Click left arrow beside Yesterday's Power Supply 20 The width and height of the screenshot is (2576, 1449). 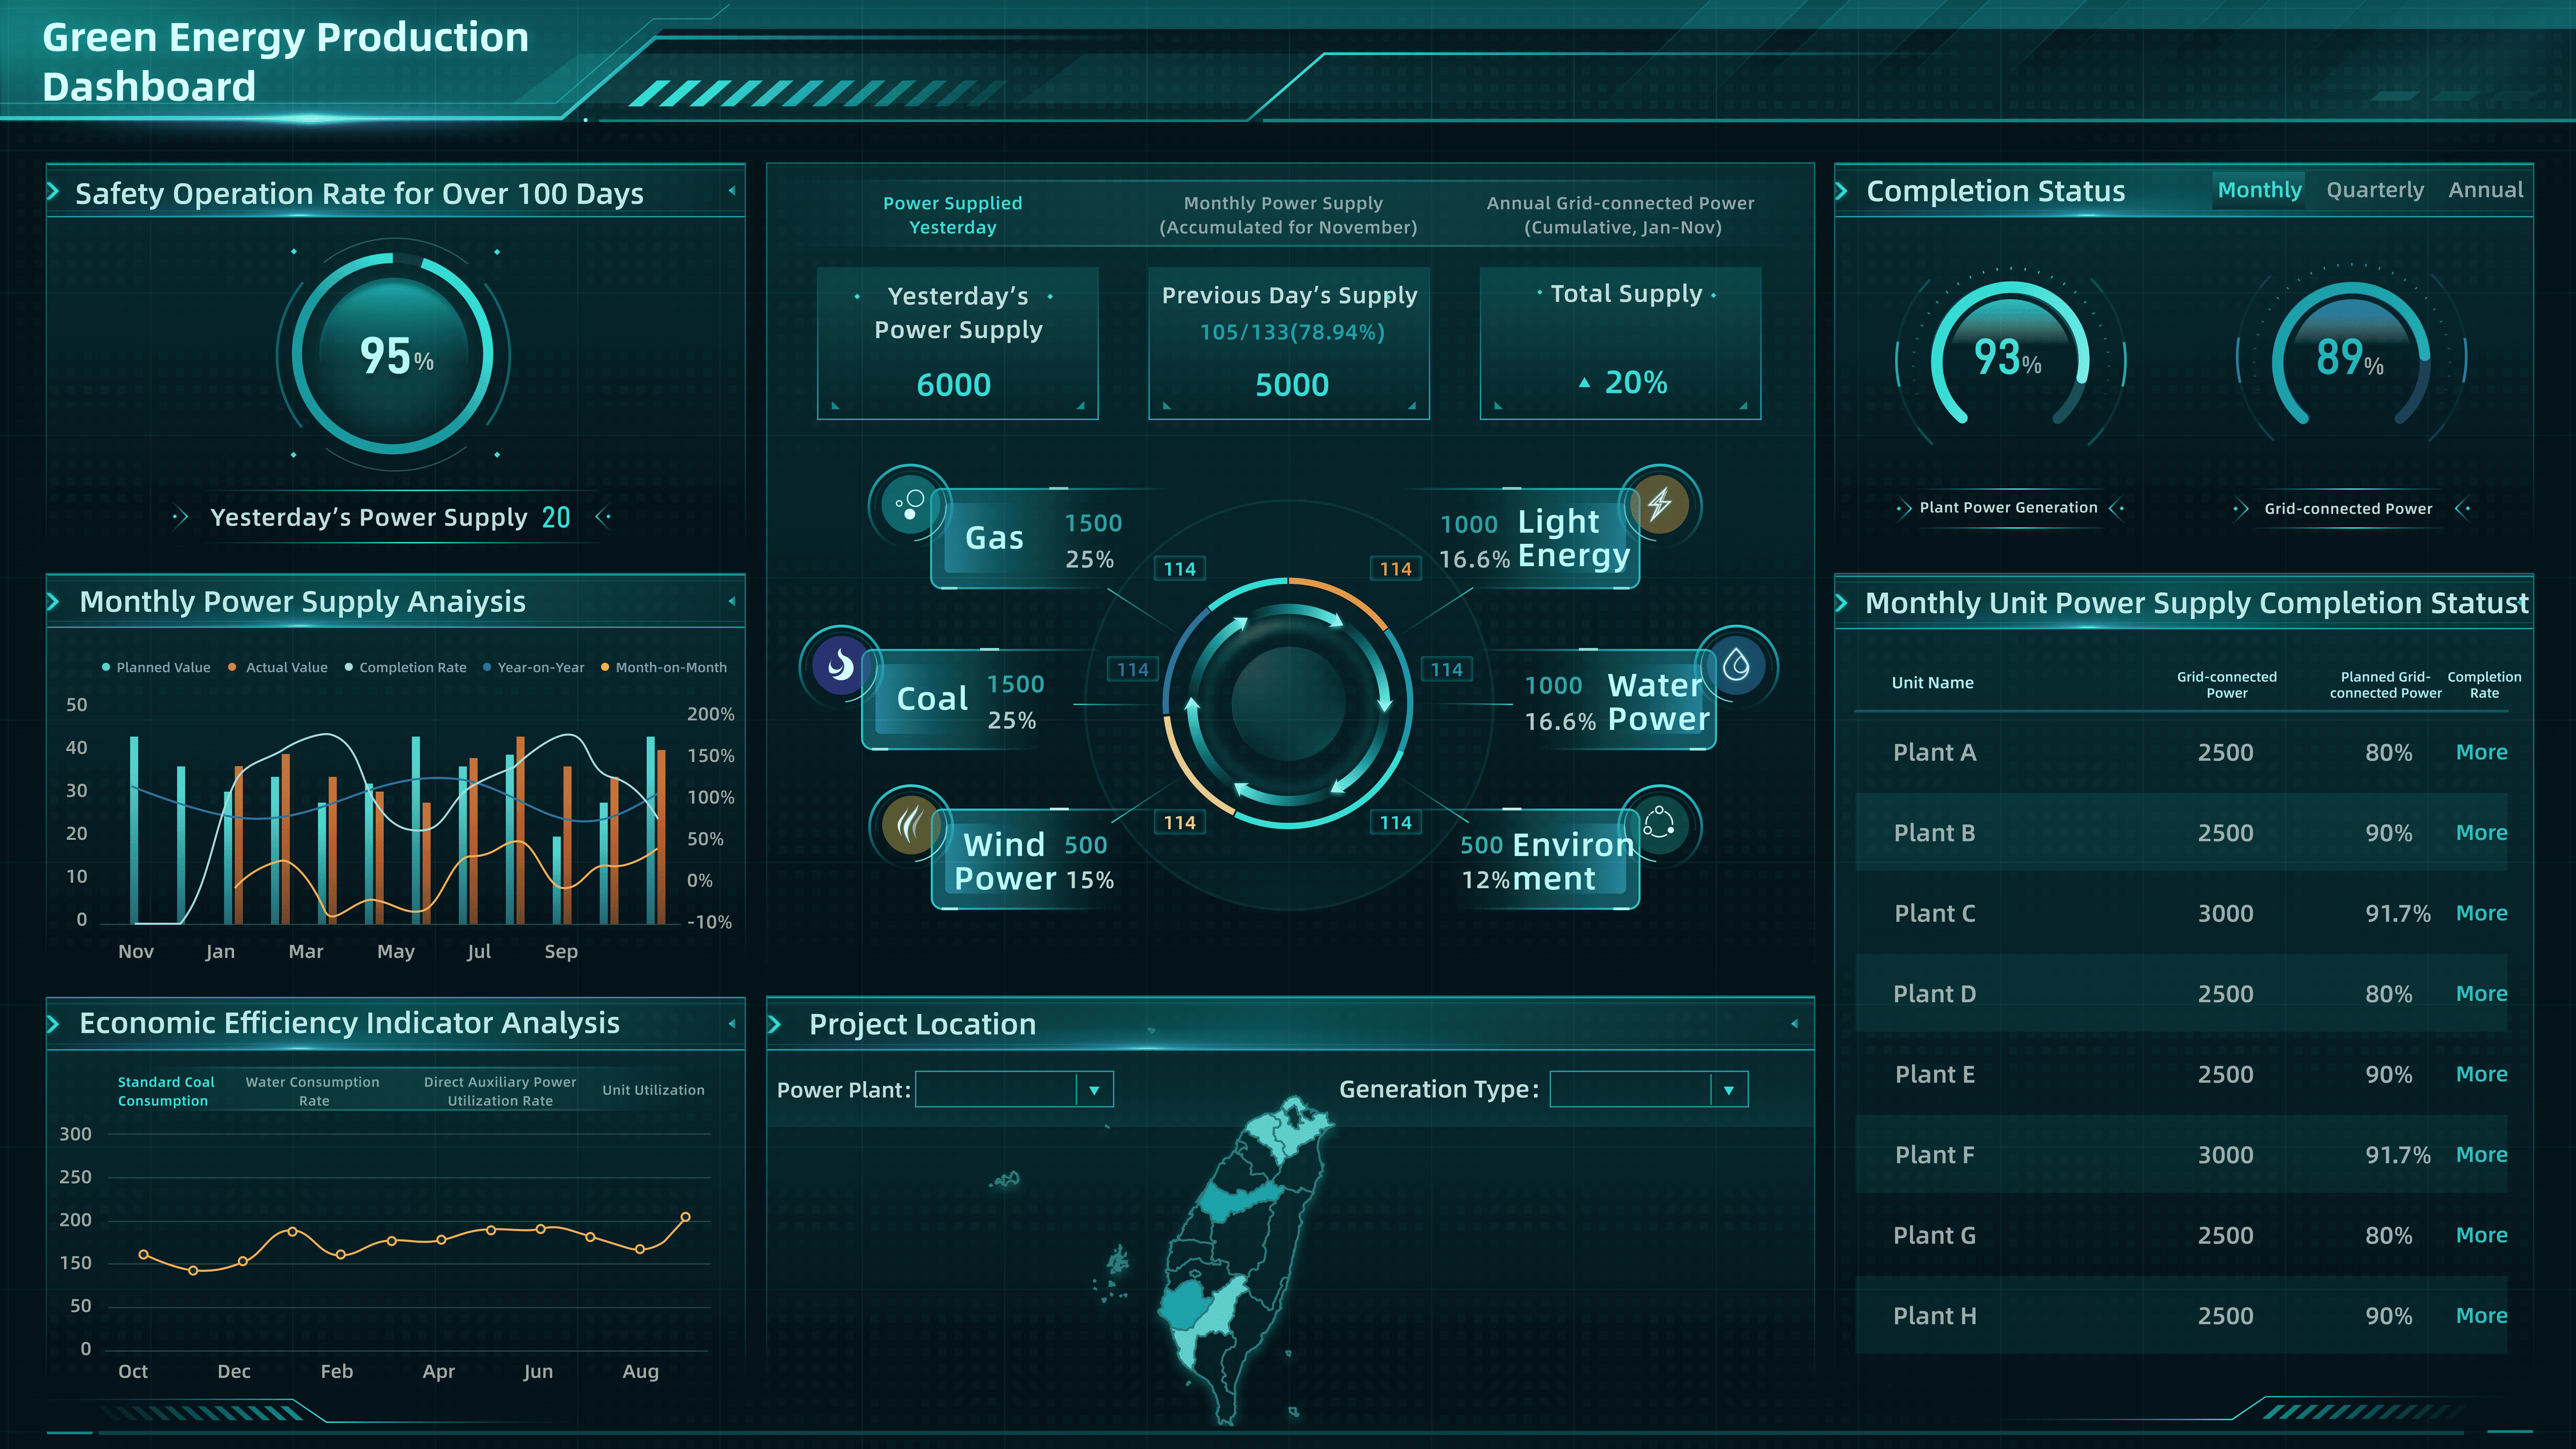[180, 517]
